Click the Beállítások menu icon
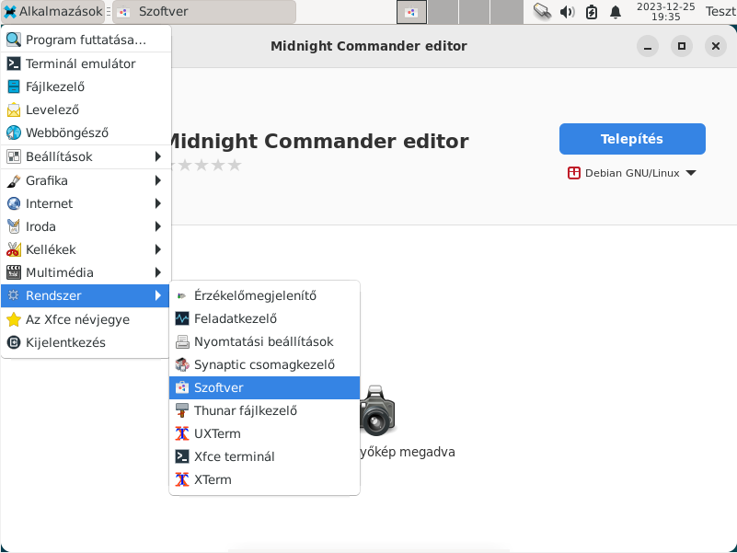This screenshot has width=737, height=553. (x=14, y=156)
